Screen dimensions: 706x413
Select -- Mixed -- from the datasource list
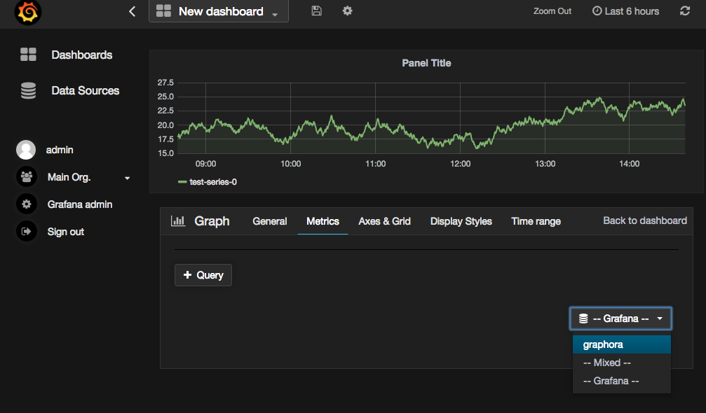(x=622, y=363)
